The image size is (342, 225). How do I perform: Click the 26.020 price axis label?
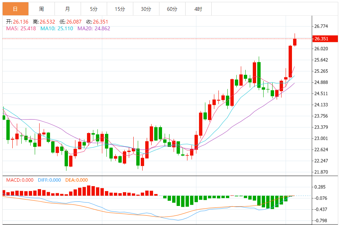(321, 49)
